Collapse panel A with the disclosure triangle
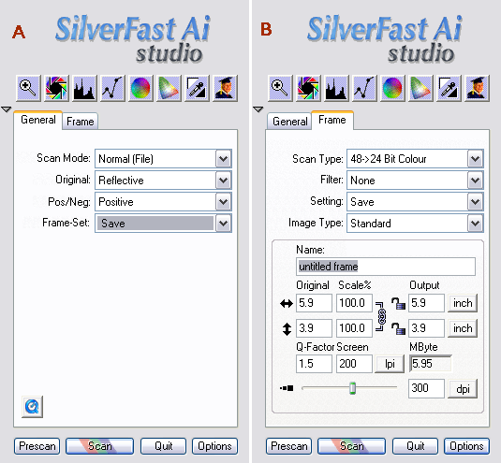Viewport: 501px width, 463px height. pyautogui.click(x=6, y=109)
